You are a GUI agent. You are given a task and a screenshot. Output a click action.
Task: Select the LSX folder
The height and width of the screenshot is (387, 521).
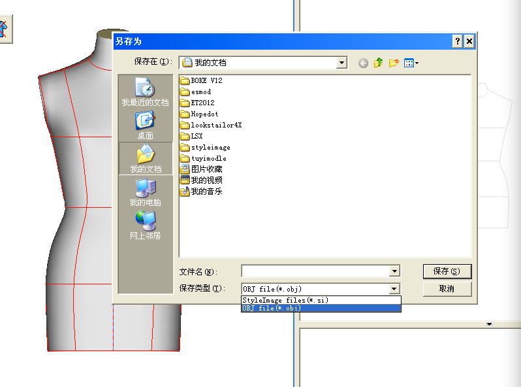pos(191,136)
